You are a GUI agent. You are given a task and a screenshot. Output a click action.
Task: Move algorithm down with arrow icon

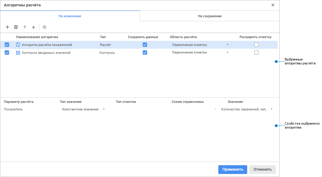point(33,27)
